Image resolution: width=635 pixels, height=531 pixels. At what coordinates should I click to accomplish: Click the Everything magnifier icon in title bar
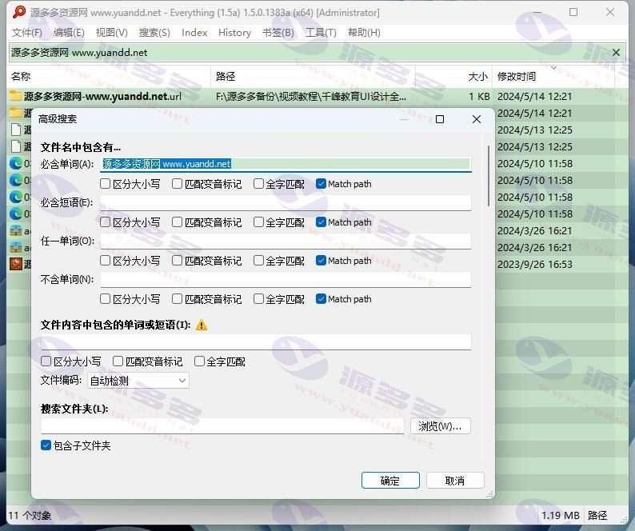tap(19, 12)
